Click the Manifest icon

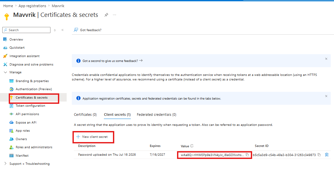12,156
